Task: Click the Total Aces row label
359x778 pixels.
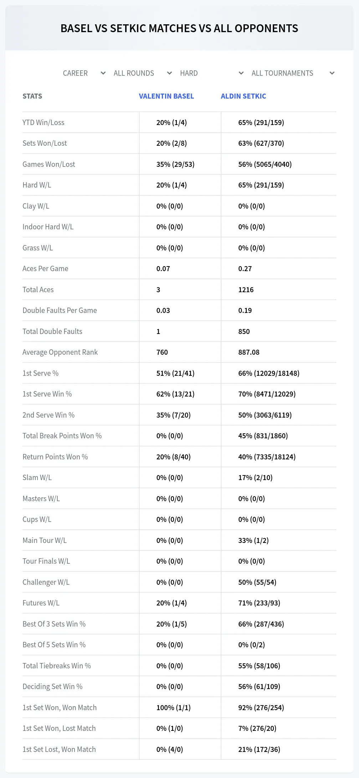Action: point(38,290)
